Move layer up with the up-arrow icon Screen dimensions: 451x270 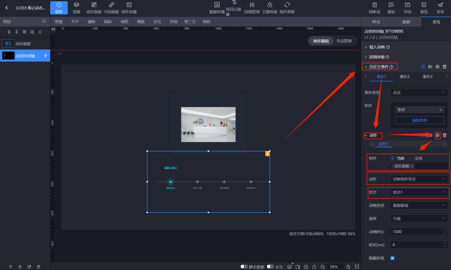tap(9, 32)
